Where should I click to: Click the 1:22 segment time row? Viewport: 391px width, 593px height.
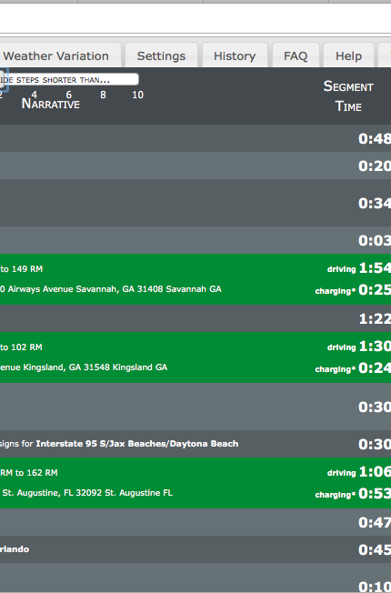coord(195,318)
